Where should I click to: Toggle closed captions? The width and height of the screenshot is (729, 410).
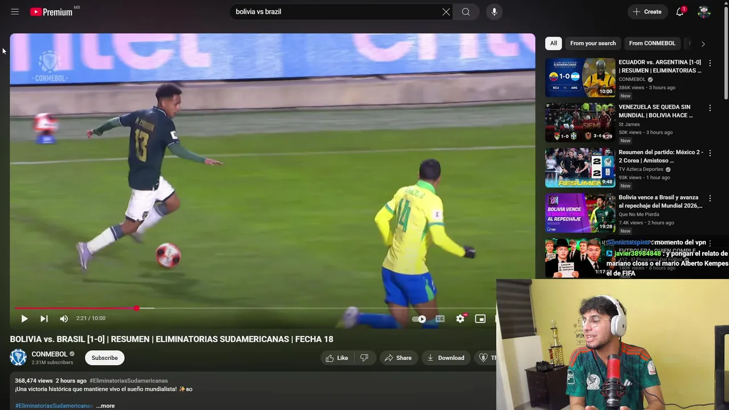pos(440,319)
